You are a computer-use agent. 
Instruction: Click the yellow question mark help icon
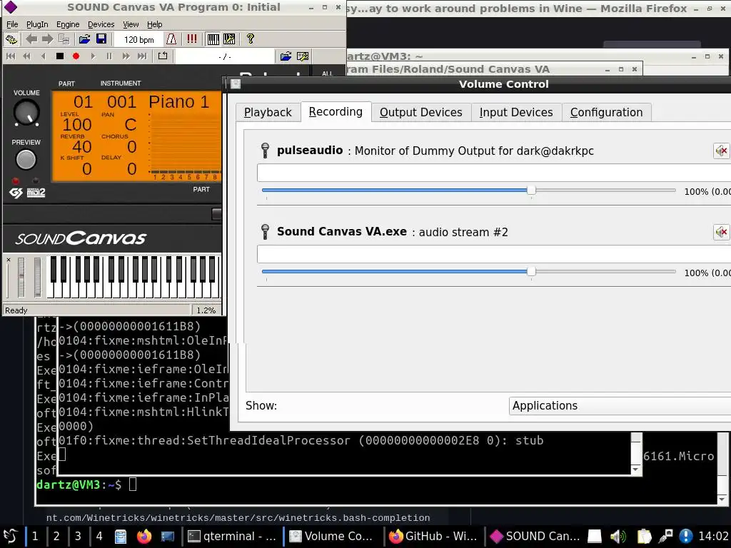(x=251, y=39)
